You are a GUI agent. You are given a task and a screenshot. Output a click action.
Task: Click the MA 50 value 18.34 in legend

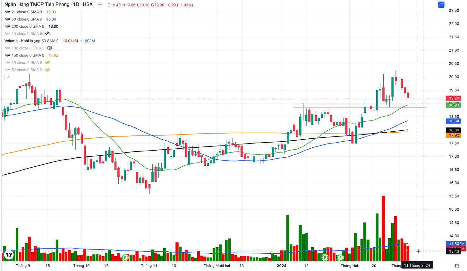coord(51,19)
